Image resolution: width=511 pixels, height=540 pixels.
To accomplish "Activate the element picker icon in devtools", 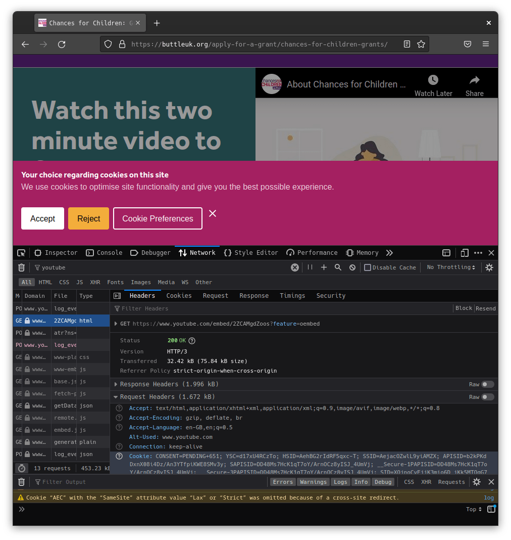I will 21,253.
